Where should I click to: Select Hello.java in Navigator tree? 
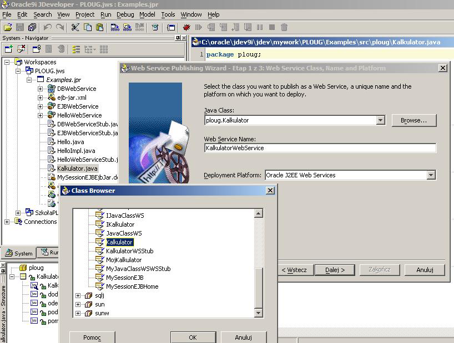pos(70,142)
